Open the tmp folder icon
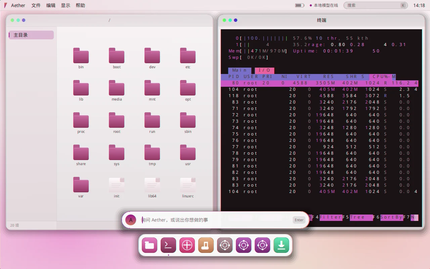The width and height of the screenshot is (430, 269). click(x=152, y=152)
